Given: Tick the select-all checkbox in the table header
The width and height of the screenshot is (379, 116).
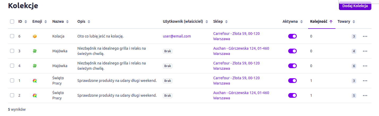Looking at the screenshot, I should 12,22.
